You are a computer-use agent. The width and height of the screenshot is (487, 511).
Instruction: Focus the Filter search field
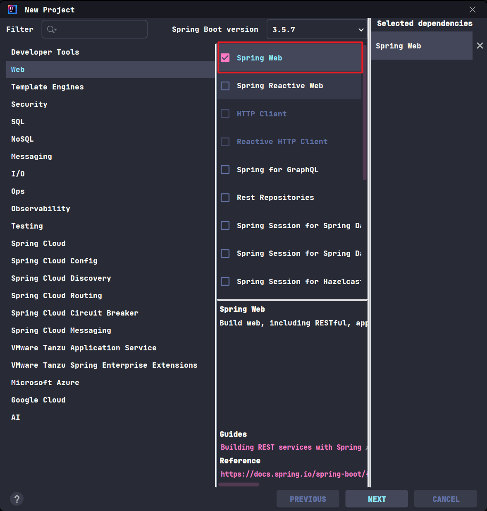pos(94,29)
